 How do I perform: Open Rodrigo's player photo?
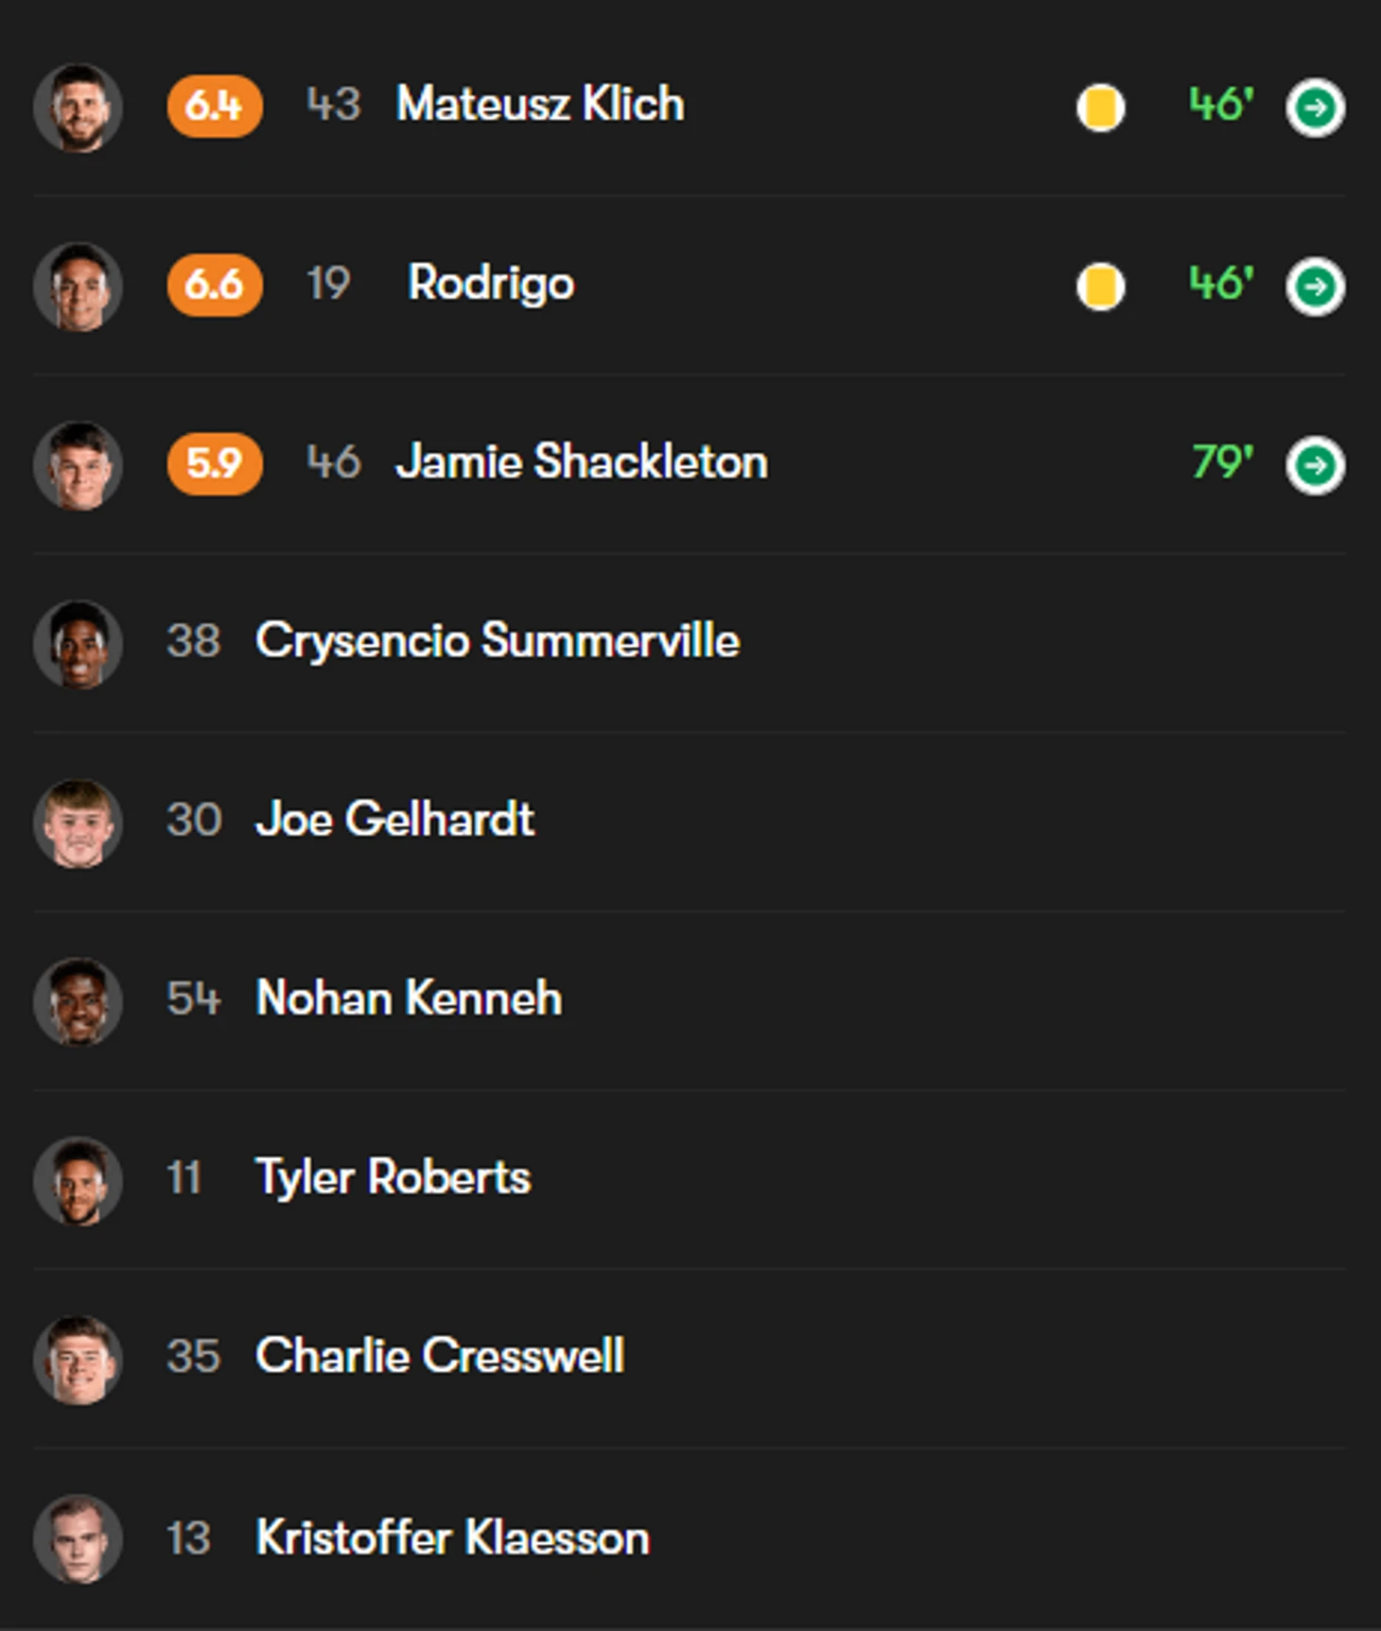pos(78,286)
